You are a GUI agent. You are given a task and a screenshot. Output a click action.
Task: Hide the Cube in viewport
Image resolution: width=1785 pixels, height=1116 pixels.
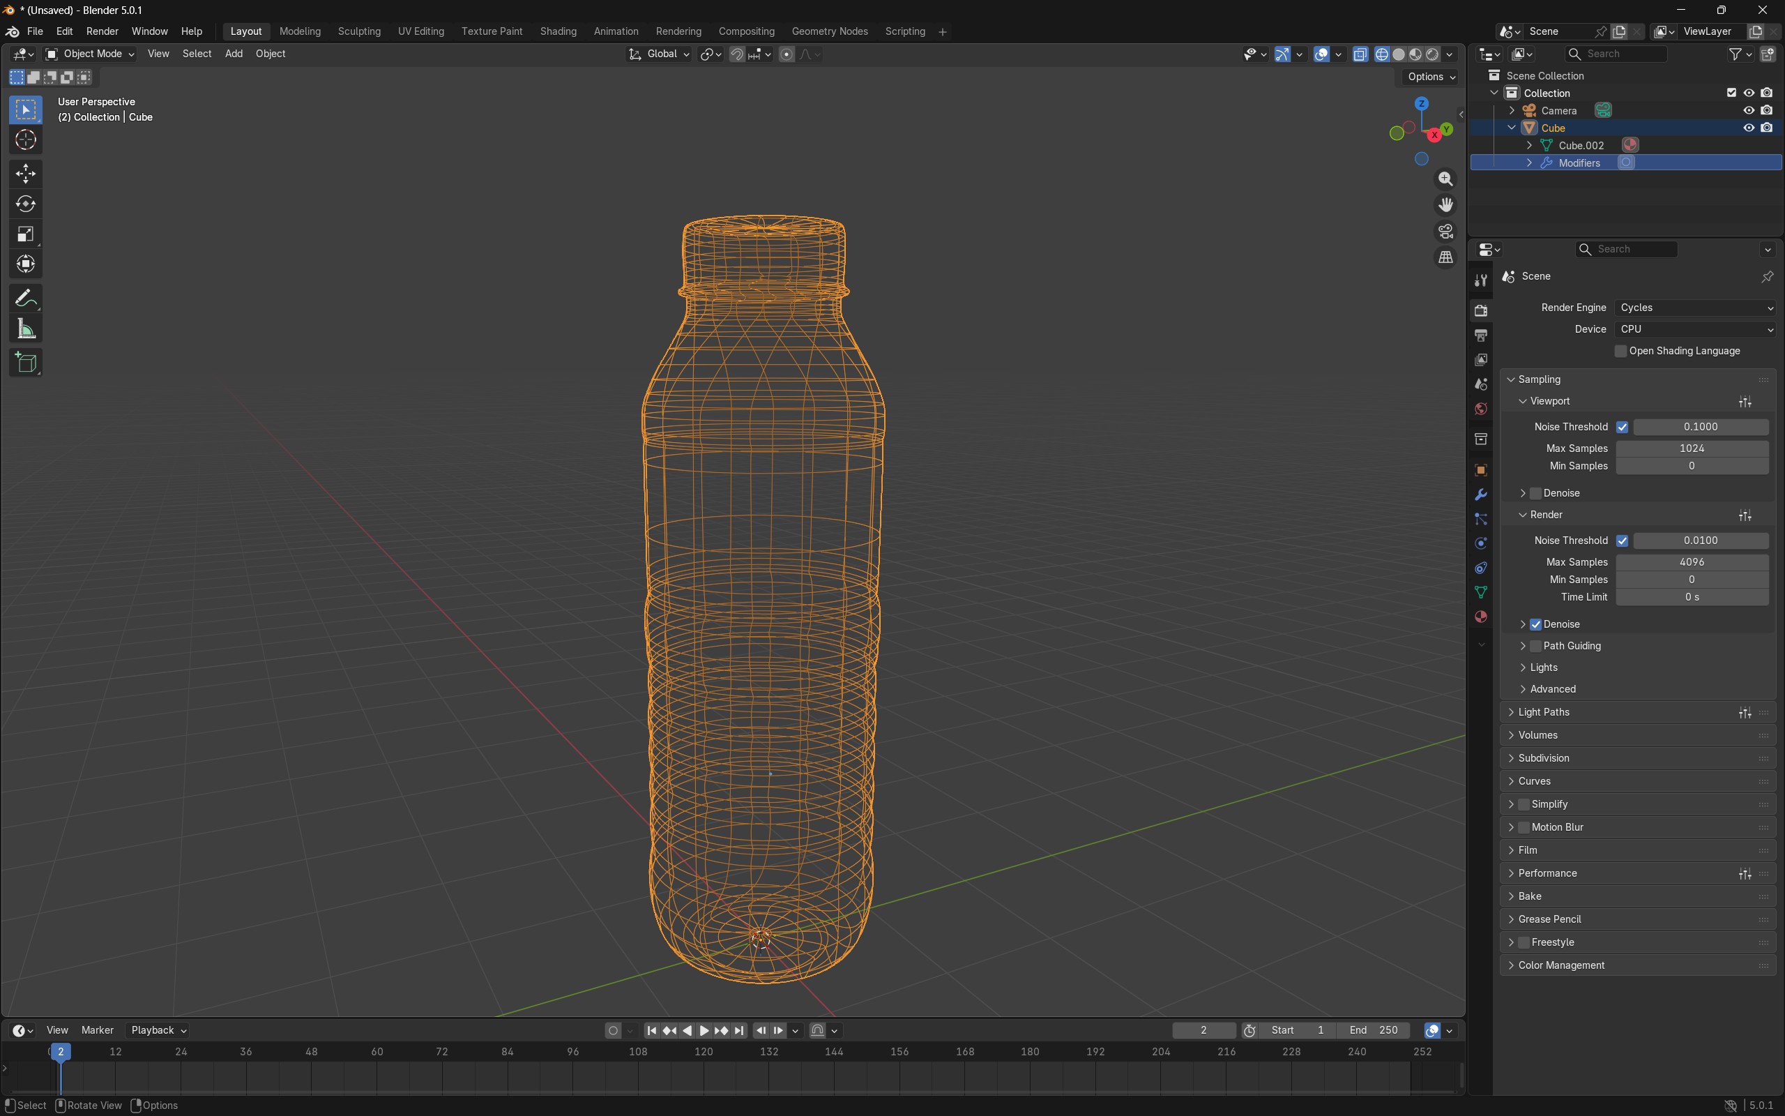[x=1748, y=128]
